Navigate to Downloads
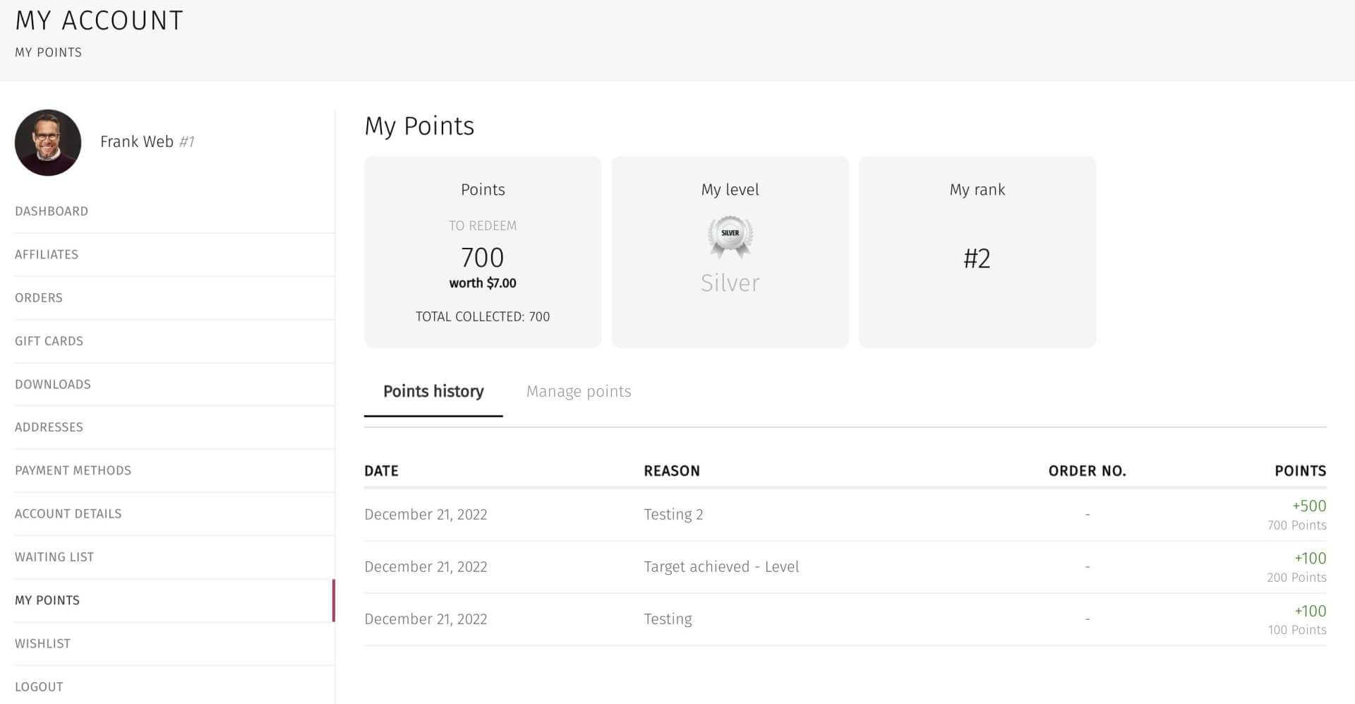The width and height of the screenshot is (1355, 704). (x=52, y=384)
